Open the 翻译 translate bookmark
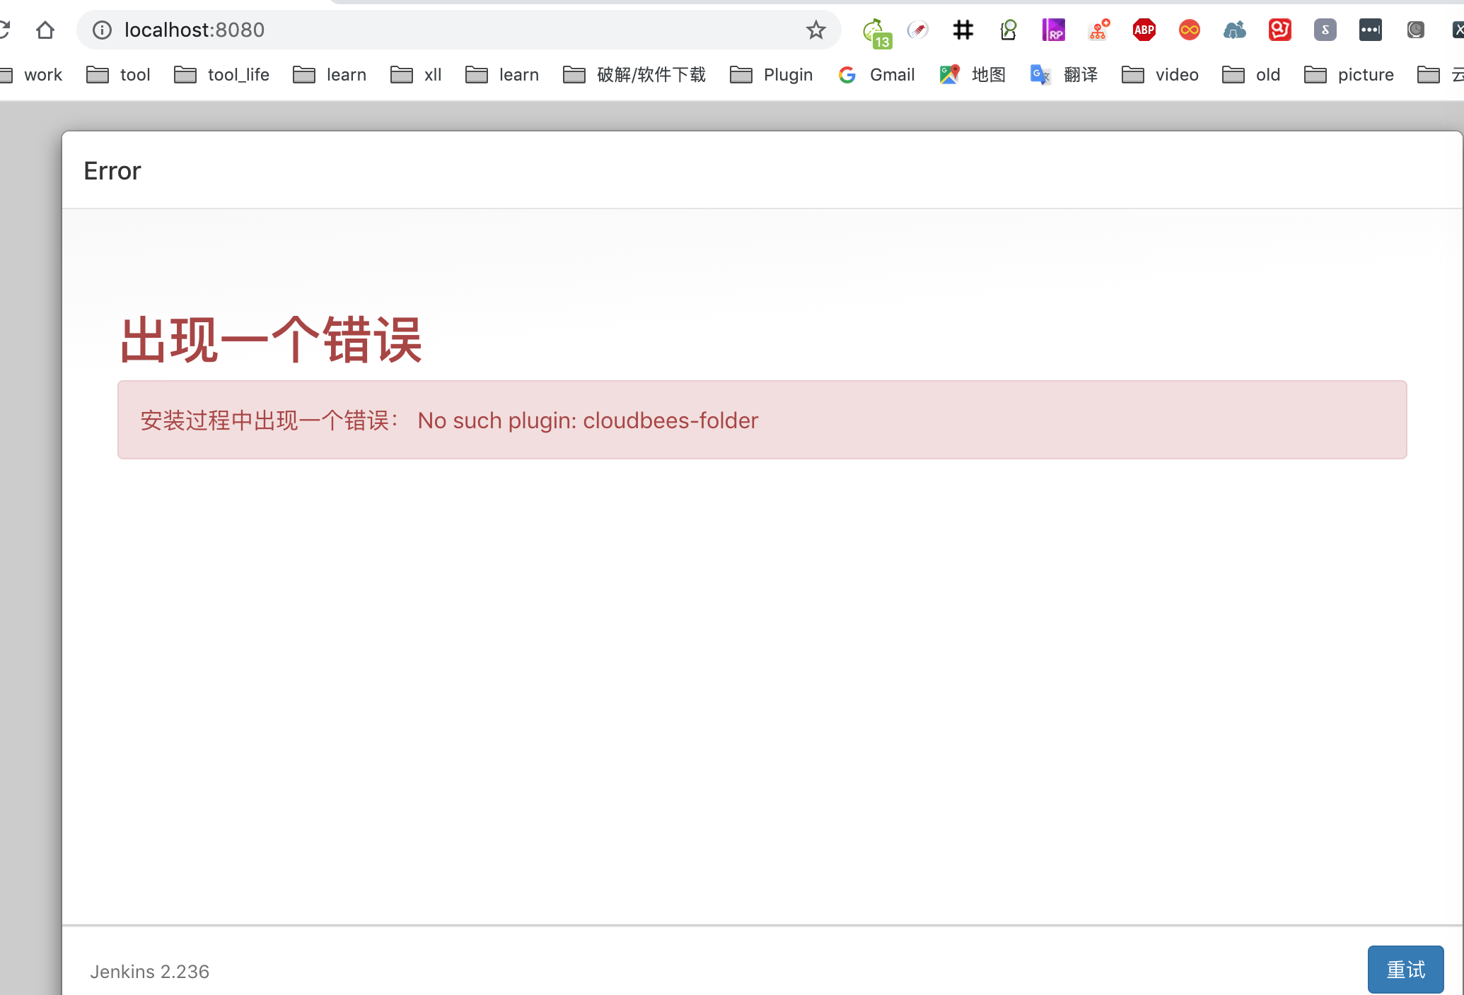Image resolution: width=1464 pixels, height=995 pixels. point(1065,75)
